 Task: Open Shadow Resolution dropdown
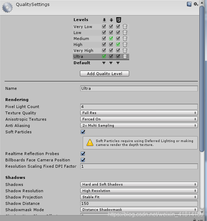139,191
